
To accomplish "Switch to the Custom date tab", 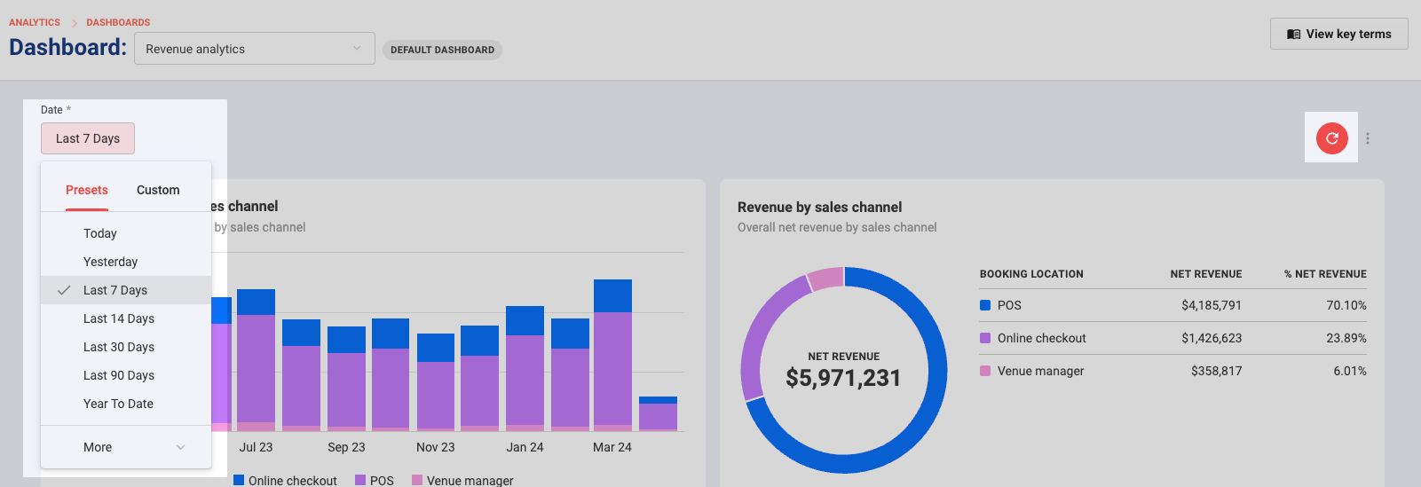I will [x=158, y=190].
